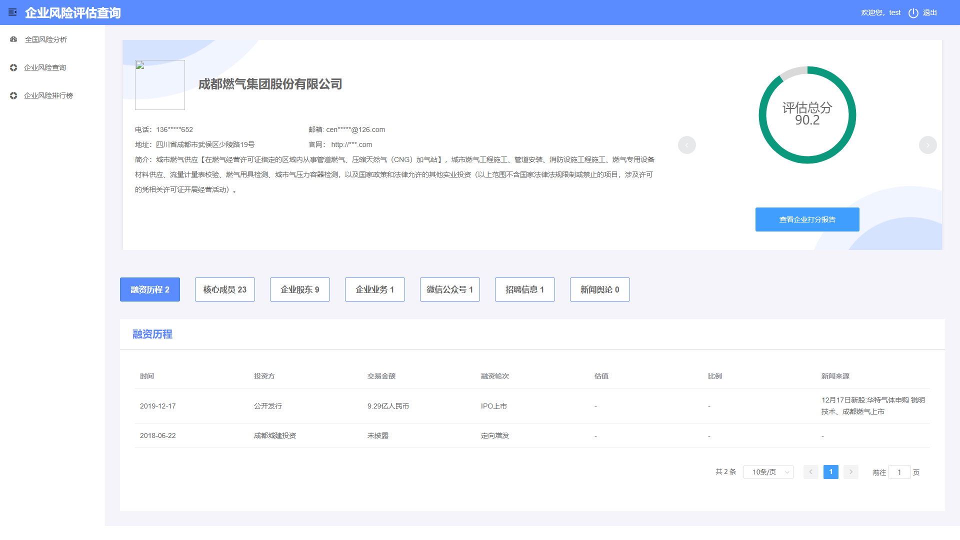The image size is (960, 540).
Task: Click the 新闻来源 column header
Action: [x=835, y=376]
